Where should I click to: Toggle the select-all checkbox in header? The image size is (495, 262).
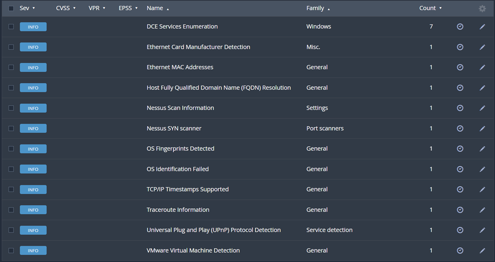coord(11,8)
